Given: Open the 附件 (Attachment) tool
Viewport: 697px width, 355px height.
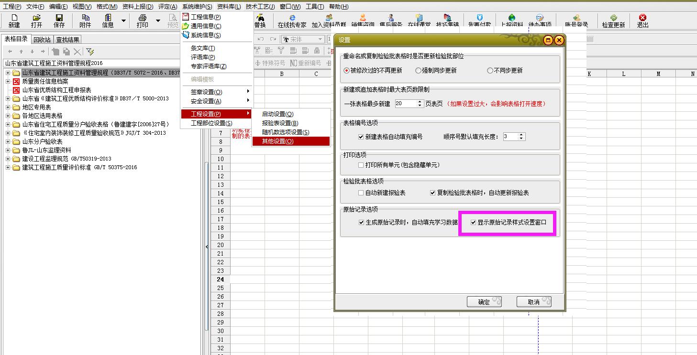Looking at the screenshot, I should click(85, 21).
